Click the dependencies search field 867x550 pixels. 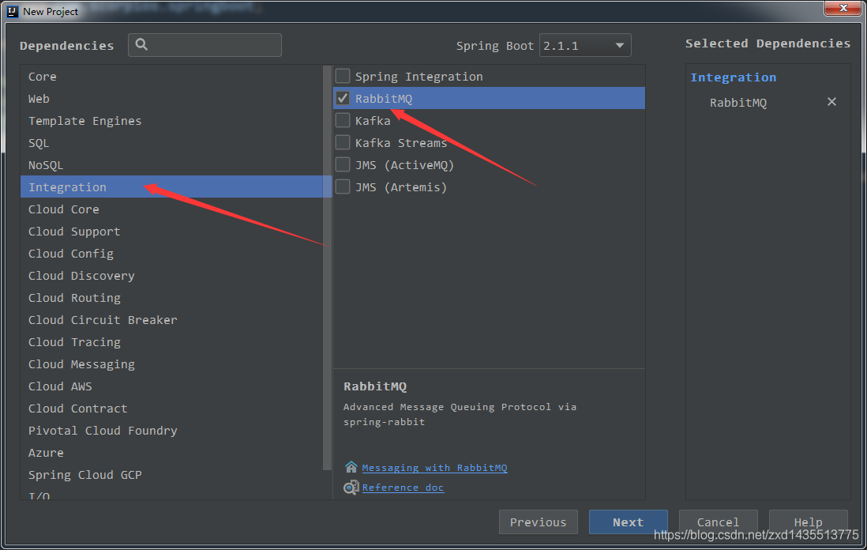click(x=205, y=45)
